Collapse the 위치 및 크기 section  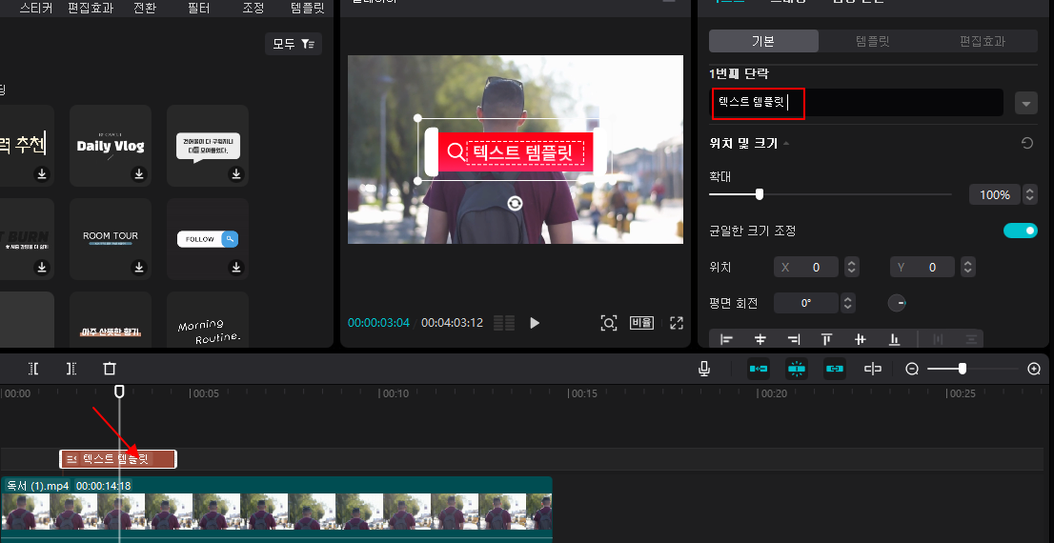pos(786,143)
